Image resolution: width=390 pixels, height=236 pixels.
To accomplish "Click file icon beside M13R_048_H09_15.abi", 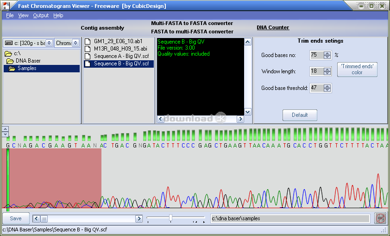I will [88, 49].
